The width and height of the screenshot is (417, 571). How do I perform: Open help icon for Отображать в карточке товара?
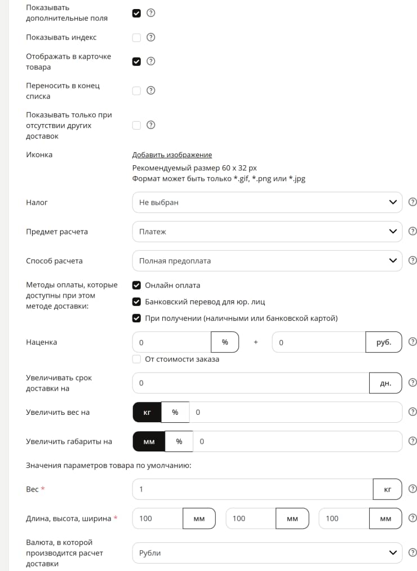point(150,61)
